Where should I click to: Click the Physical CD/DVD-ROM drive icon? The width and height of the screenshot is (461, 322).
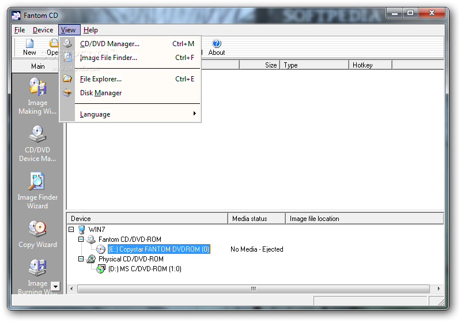(91, 259)
